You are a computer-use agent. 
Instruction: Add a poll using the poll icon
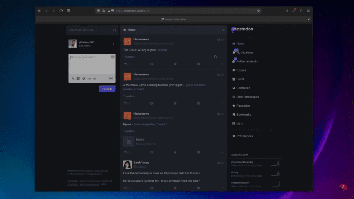tap(78, 79)
